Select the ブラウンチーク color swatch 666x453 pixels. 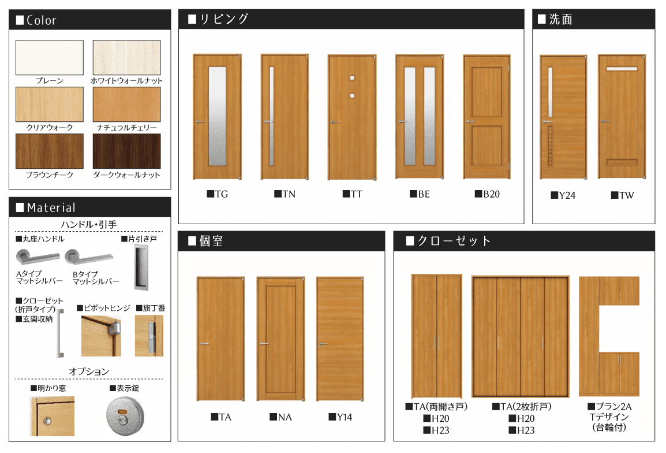coord(49,151)
